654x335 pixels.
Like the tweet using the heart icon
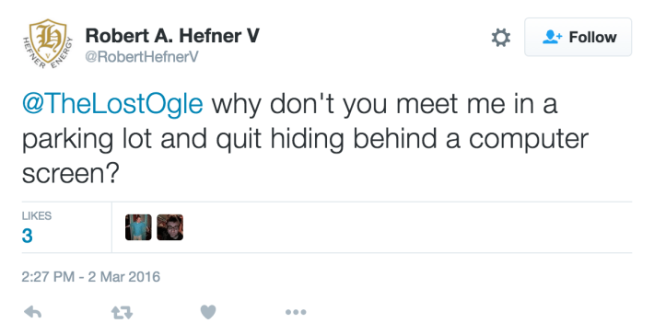coord(208,312)
